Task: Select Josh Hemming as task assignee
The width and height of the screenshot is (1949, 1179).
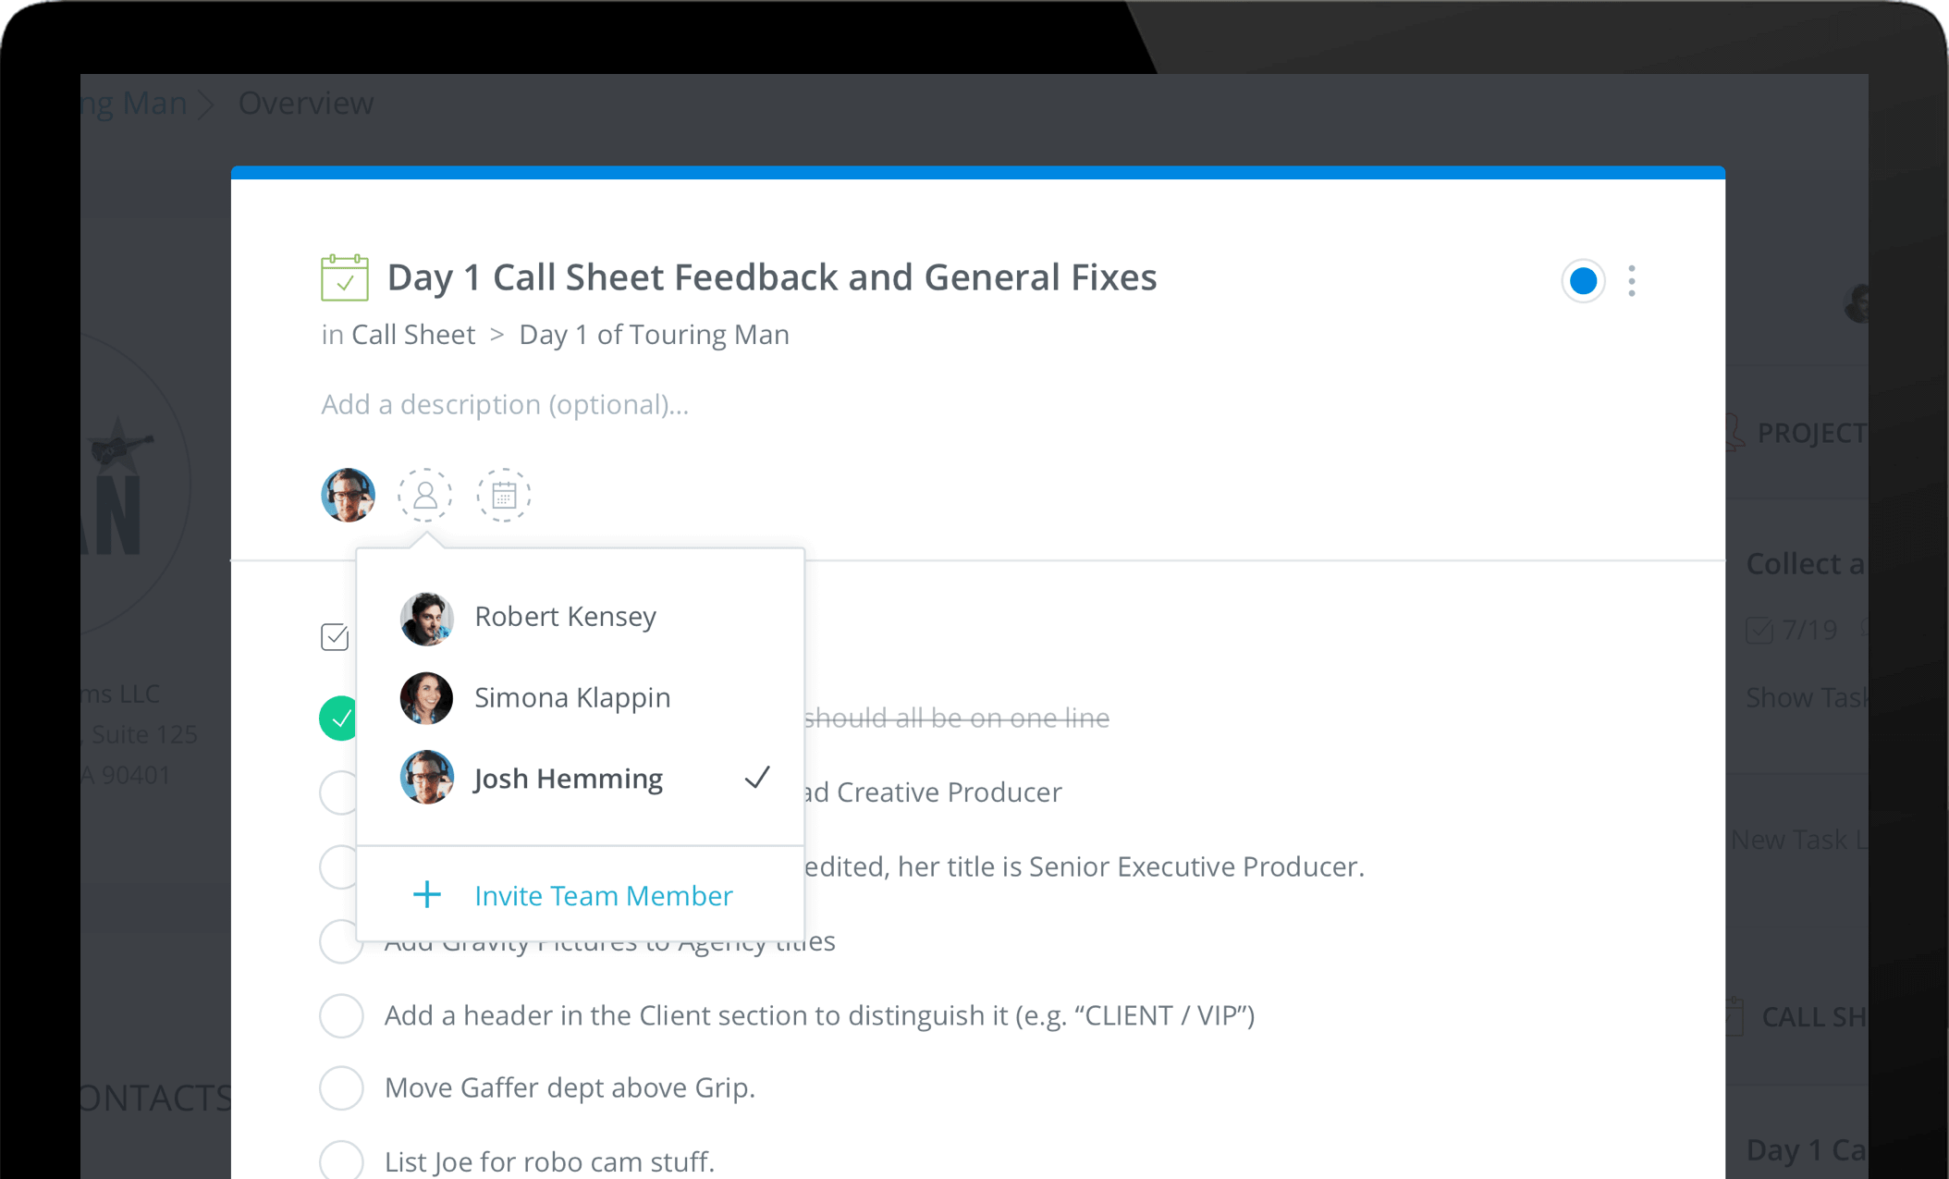Action: [x=567, y=777]
